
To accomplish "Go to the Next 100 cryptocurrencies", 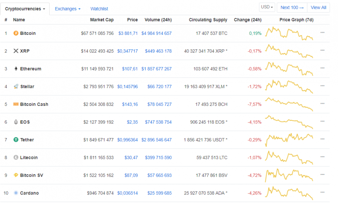I will 292,7.
